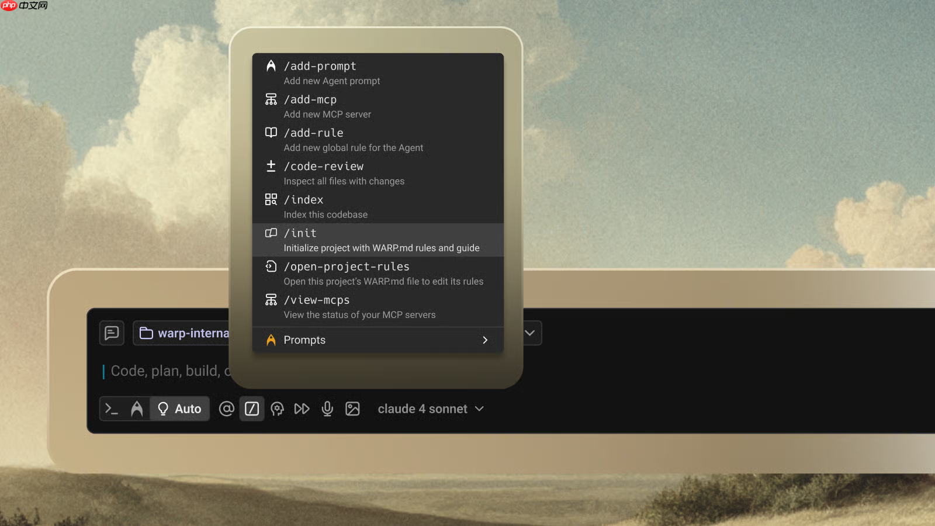Click the fast-forward auto-approve icon
This screenshot has width=935, height=526.
pos(302,409)
